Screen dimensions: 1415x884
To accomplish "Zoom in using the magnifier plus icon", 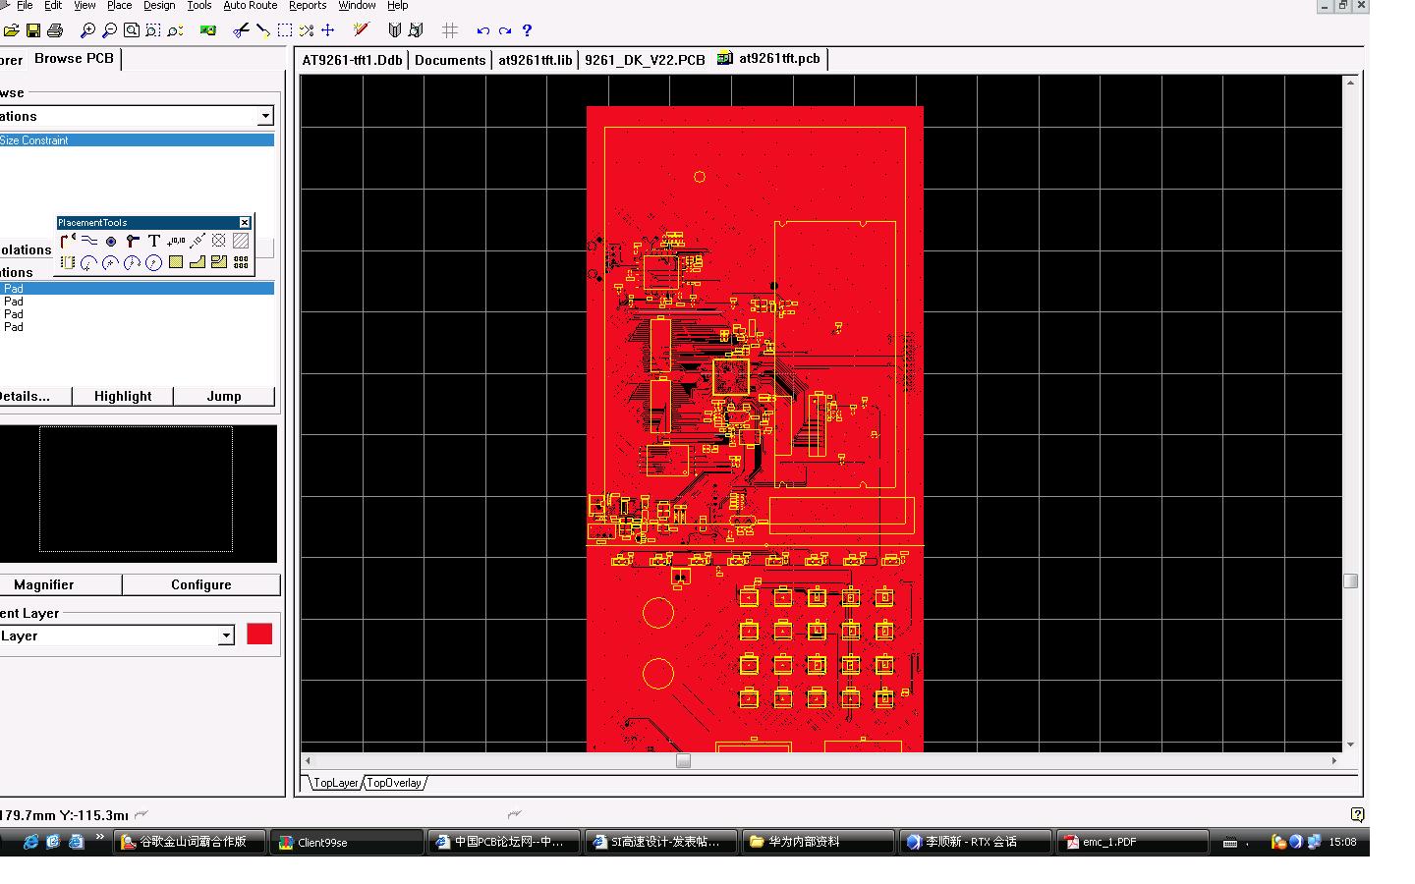I will (x=87, y=30).
